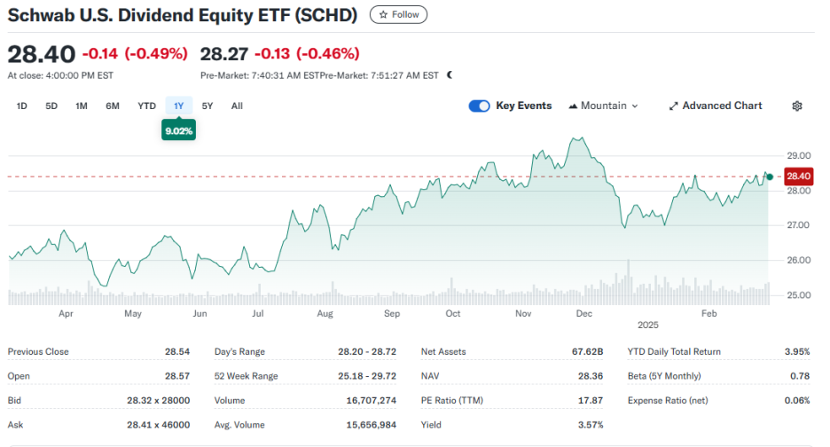
Task: Click the PE Ratio (TTM) value 17.87
Action: (591, 400)
